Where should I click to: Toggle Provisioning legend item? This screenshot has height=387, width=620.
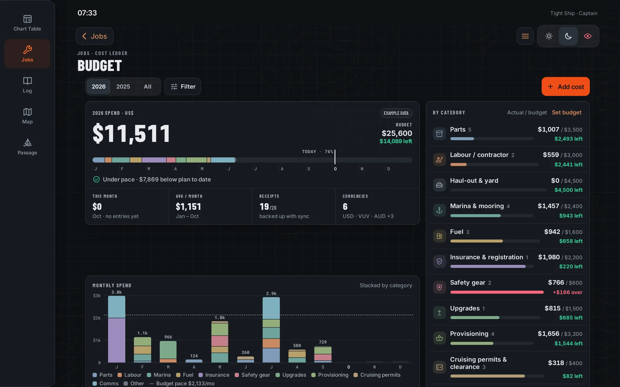point(330,375)
